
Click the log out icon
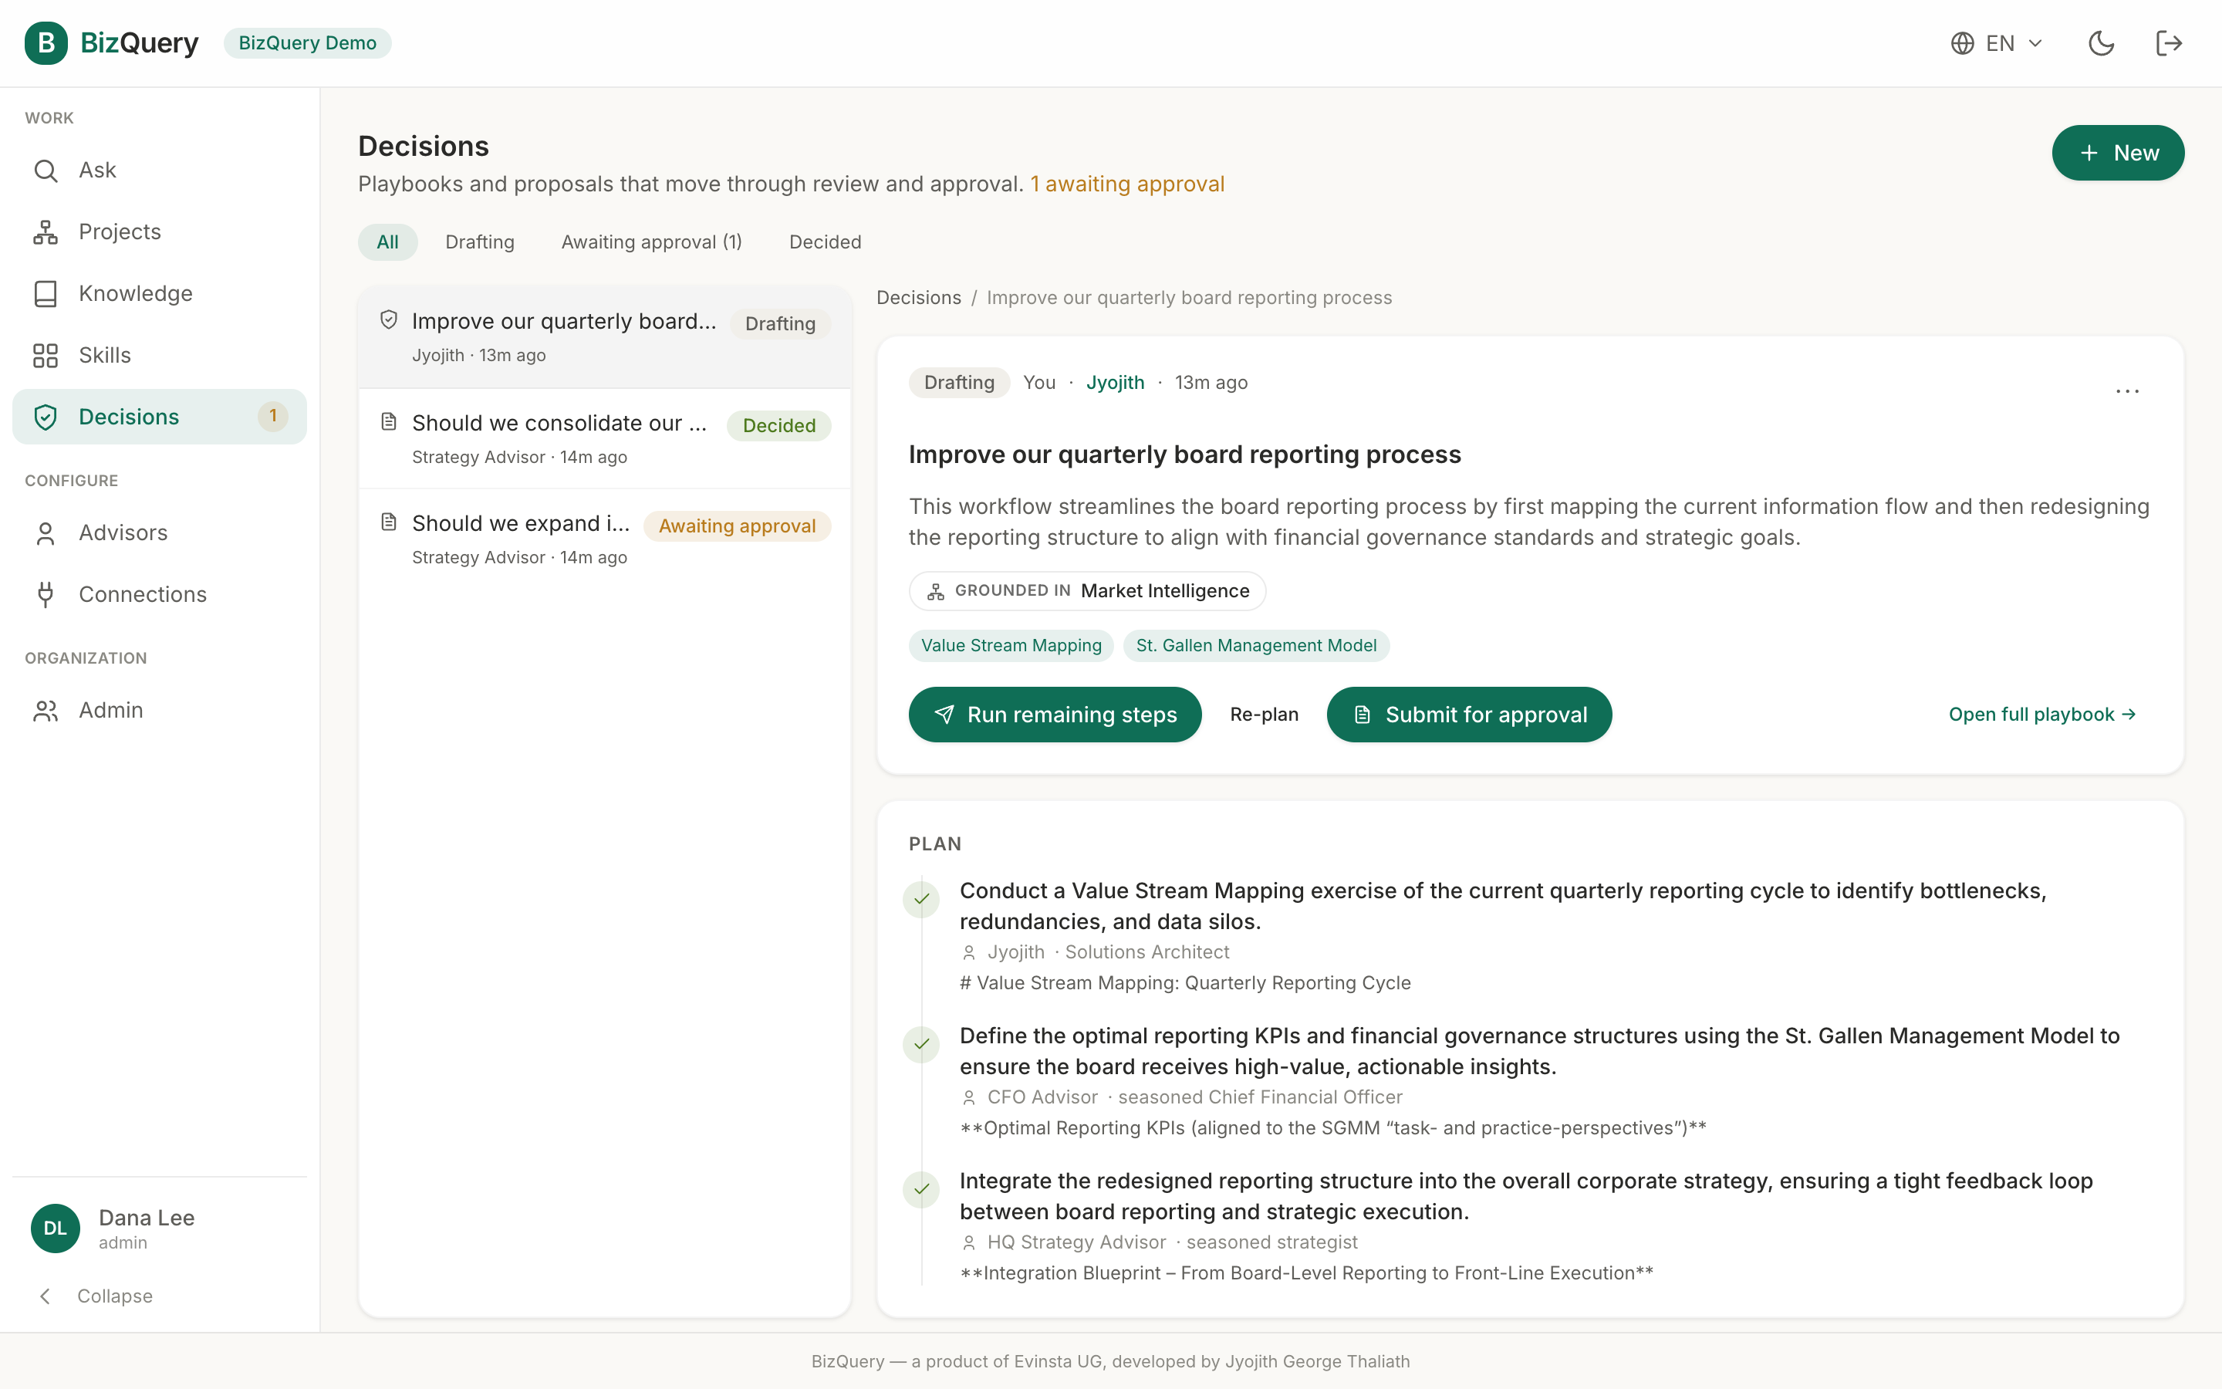click(2169, 43)
